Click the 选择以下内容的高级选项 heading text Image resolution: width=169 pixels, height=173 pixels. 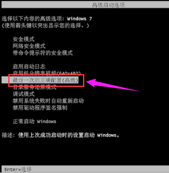tap(33, 19)
